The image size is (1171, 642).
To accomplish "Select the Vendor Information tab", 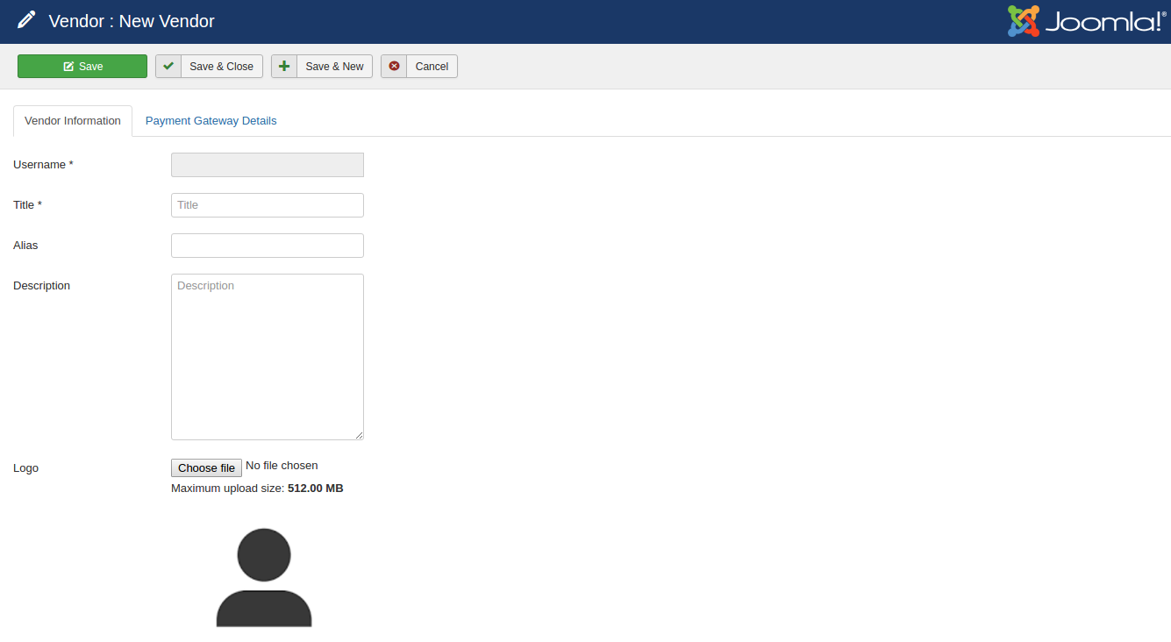I will 73,121.
